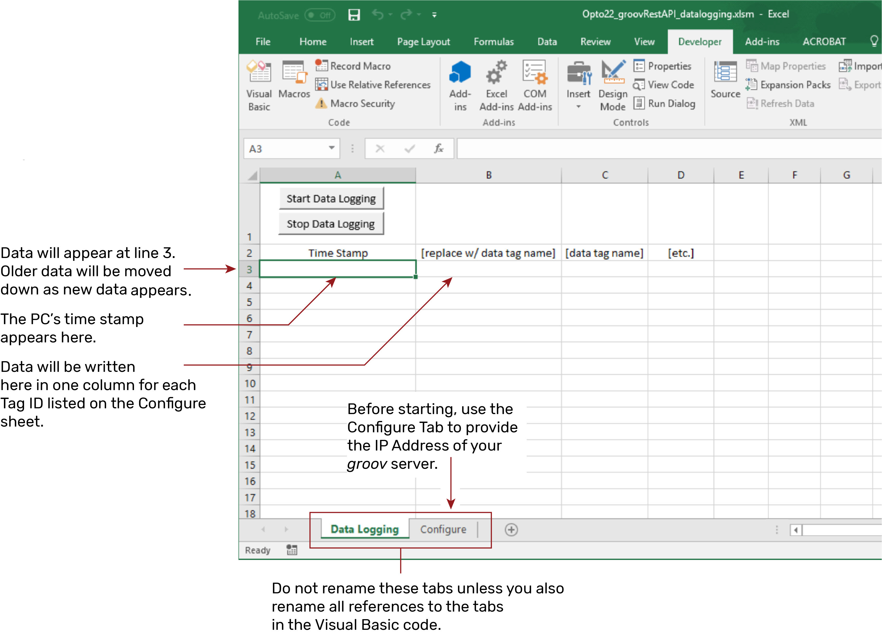This screenshot has height=634, width=882.
Task: Select column B header
Action: click(488, 175)
